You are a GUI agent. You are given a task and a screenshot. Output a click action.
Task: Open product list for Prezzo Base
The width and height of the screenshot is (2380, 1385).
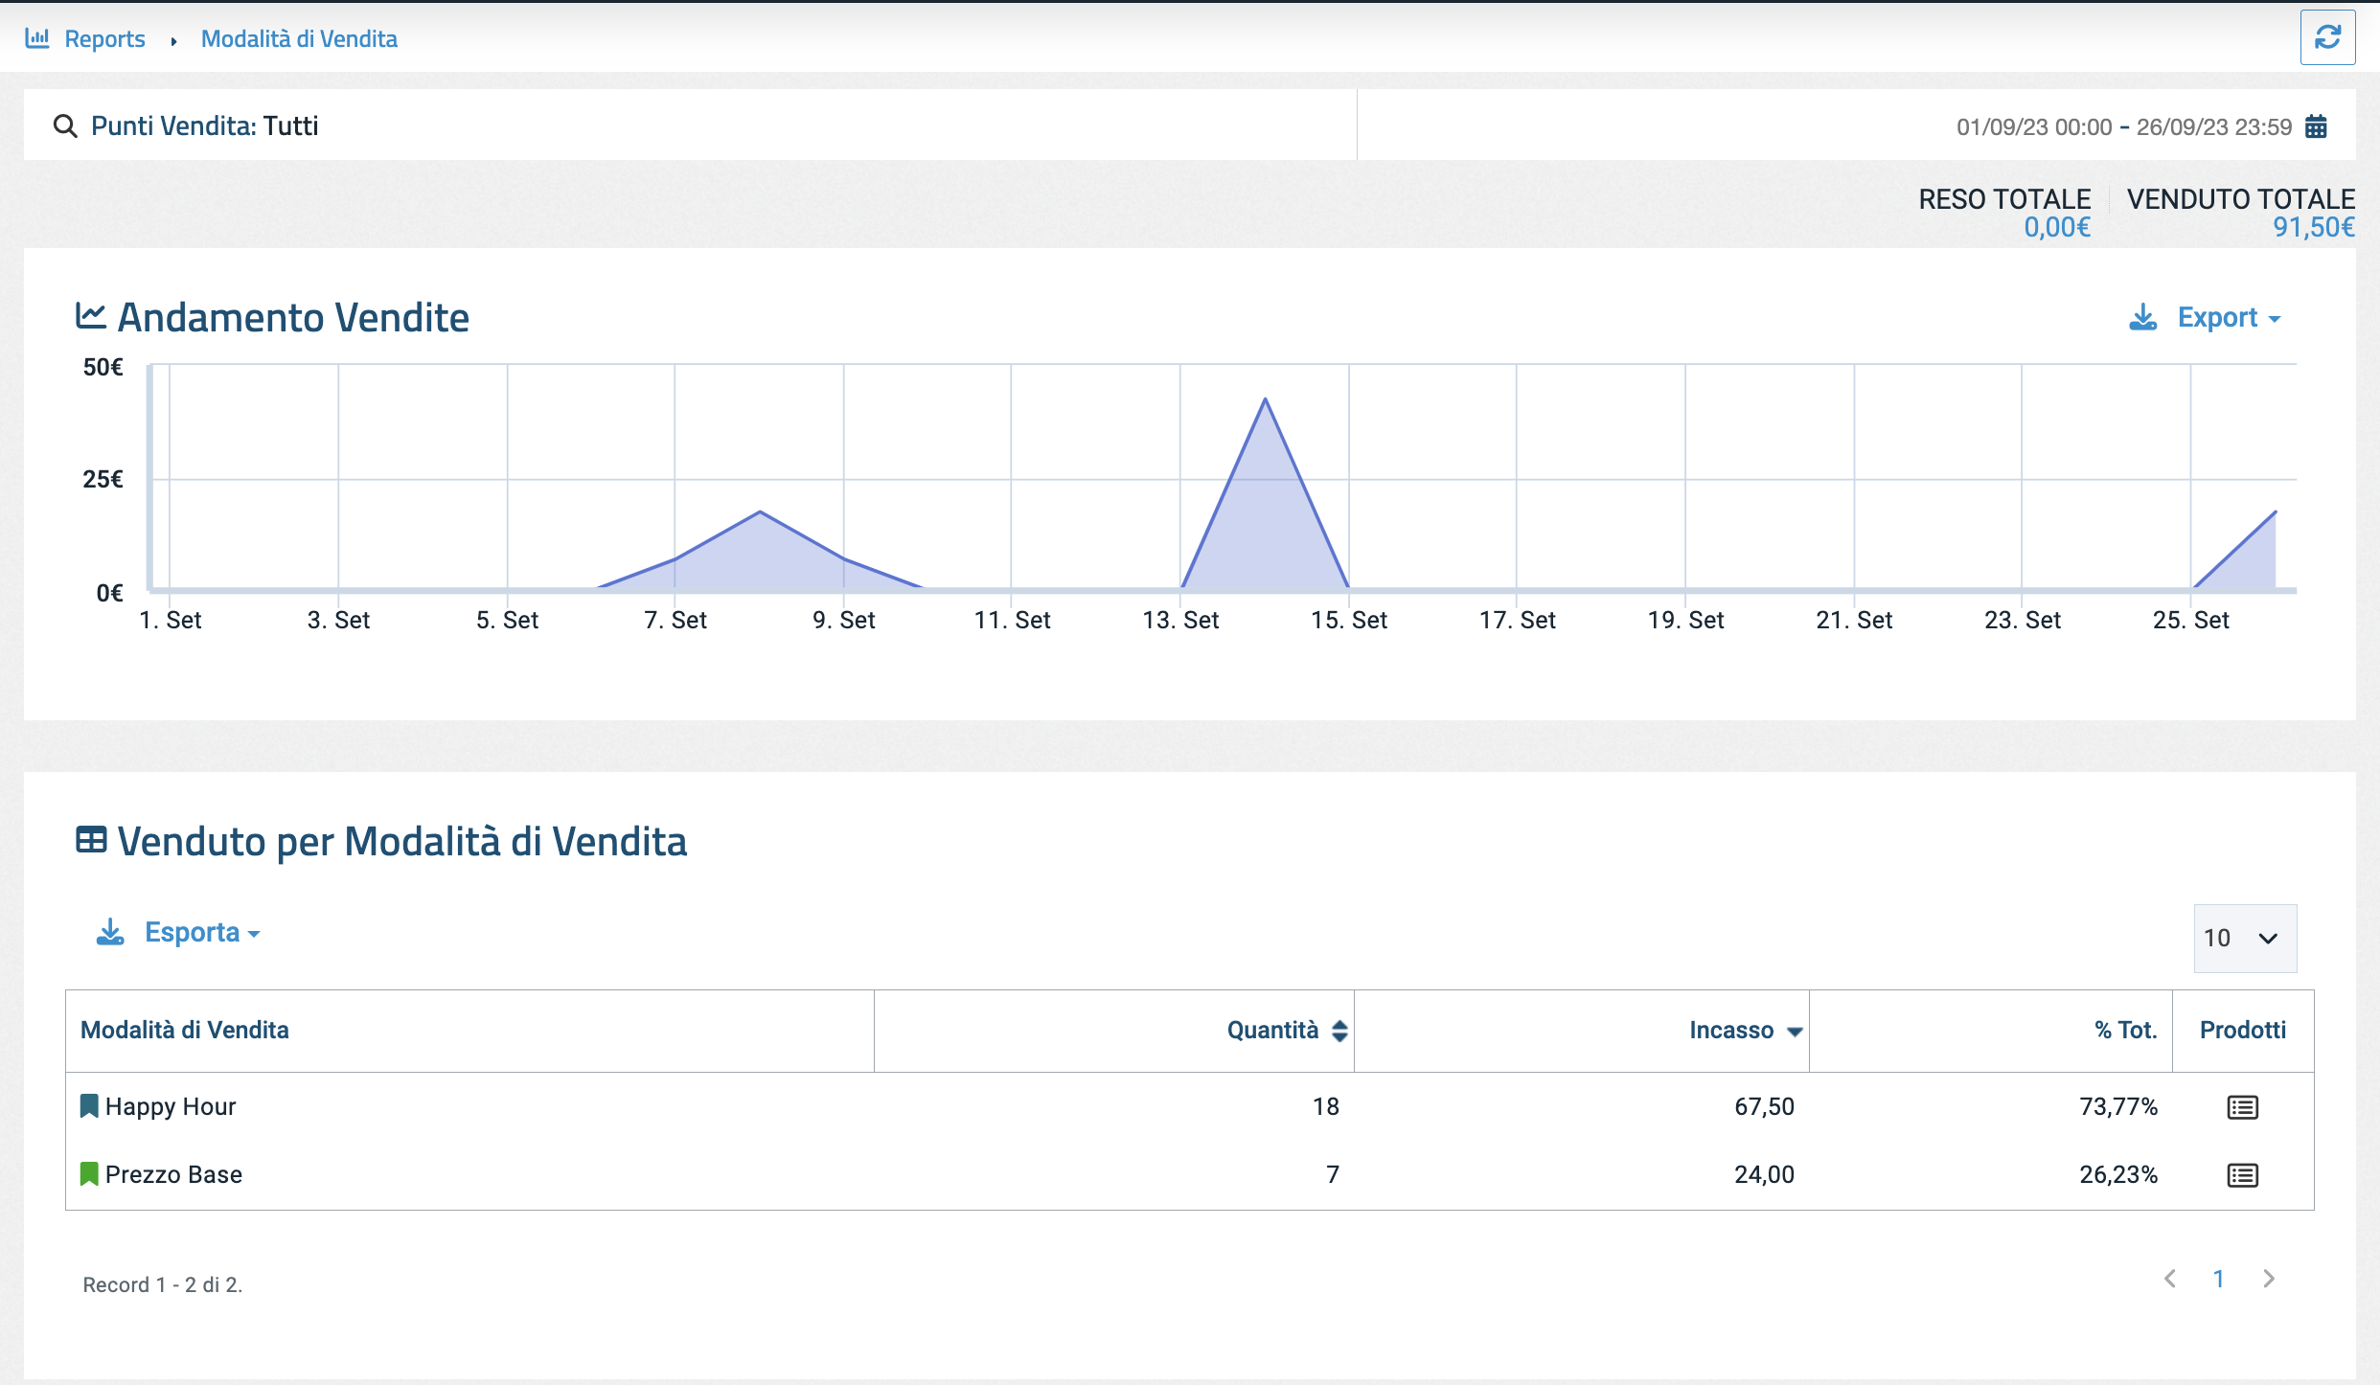tap(2242, 1175)
